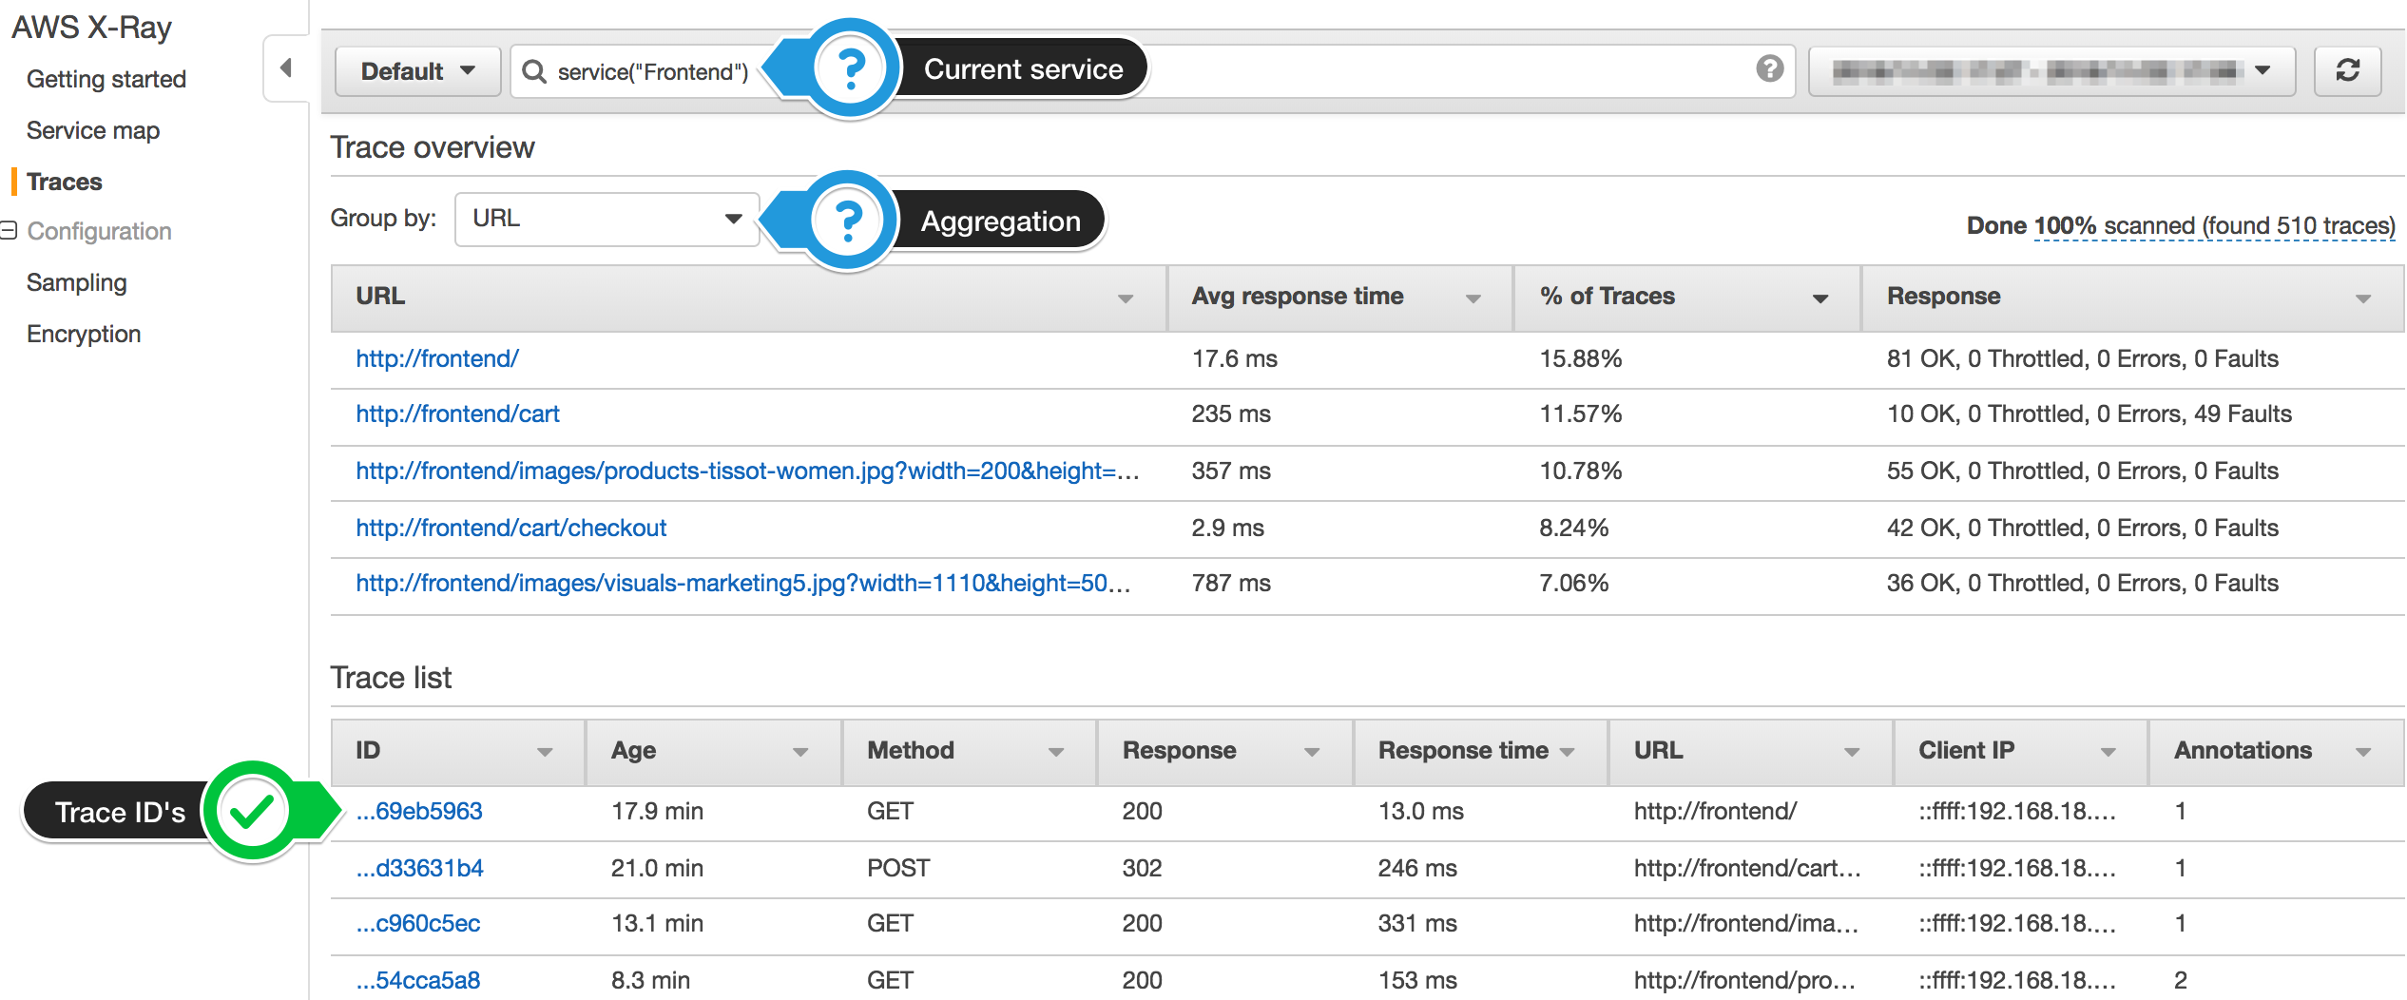Click the 302 response code cell

pyautogui.click(x=1142, y=868)
